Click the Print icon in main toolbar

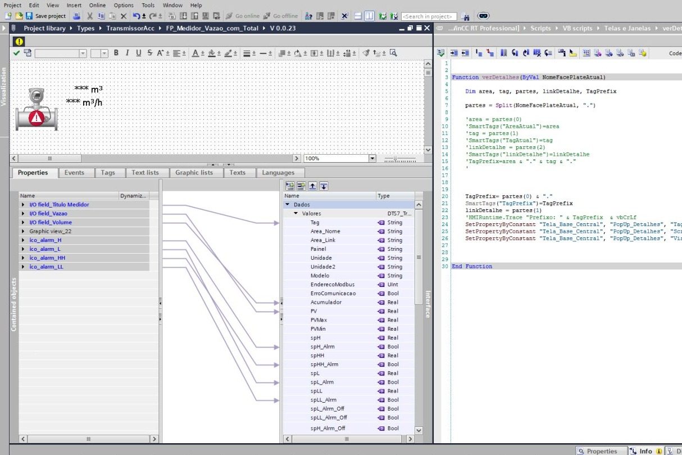point(76,16)
